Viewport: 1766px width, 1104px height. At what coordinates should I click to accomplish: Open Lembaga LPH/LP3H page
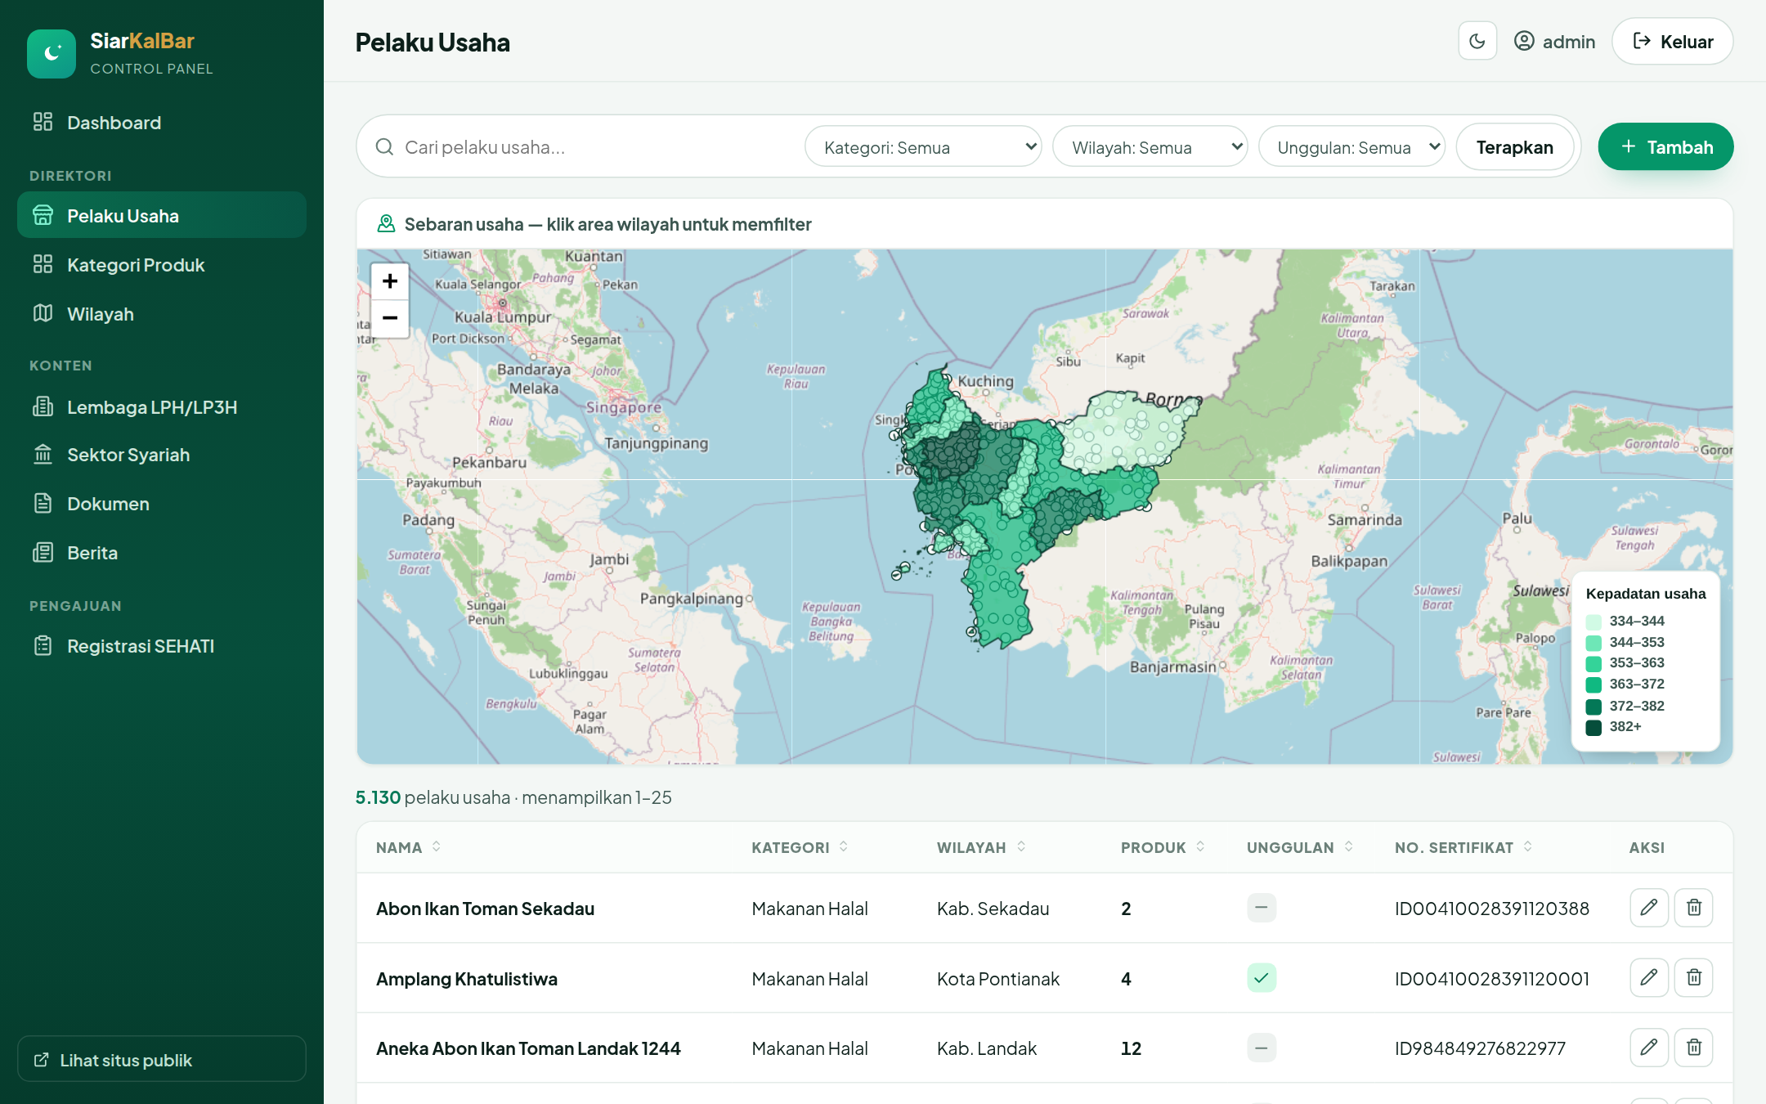(x=162, y=407)
